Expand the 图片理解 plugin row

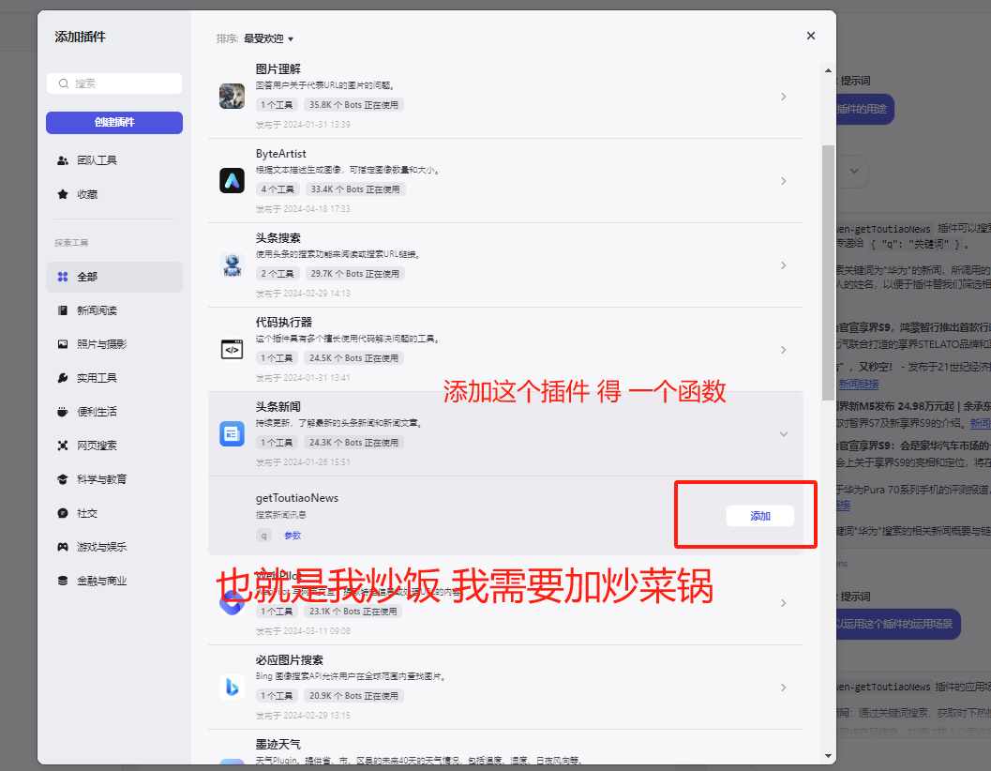tap(783, 97)
